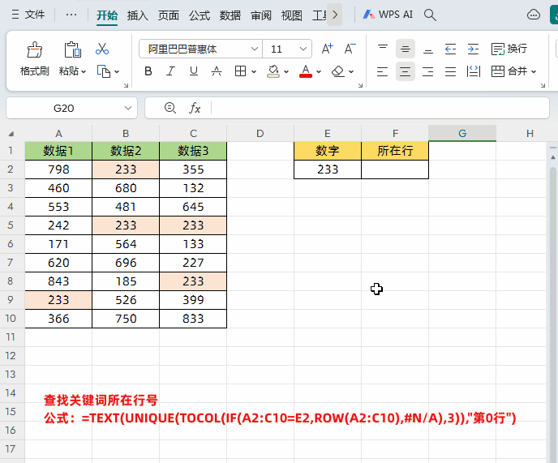Viewport: 558px width, 463px height.
Task: Switch to the 页面 Page tab
Action: pos(169,15)
